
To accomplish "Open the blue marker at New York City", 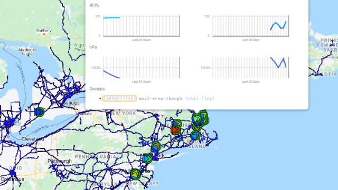I will [x=148, y=159].
